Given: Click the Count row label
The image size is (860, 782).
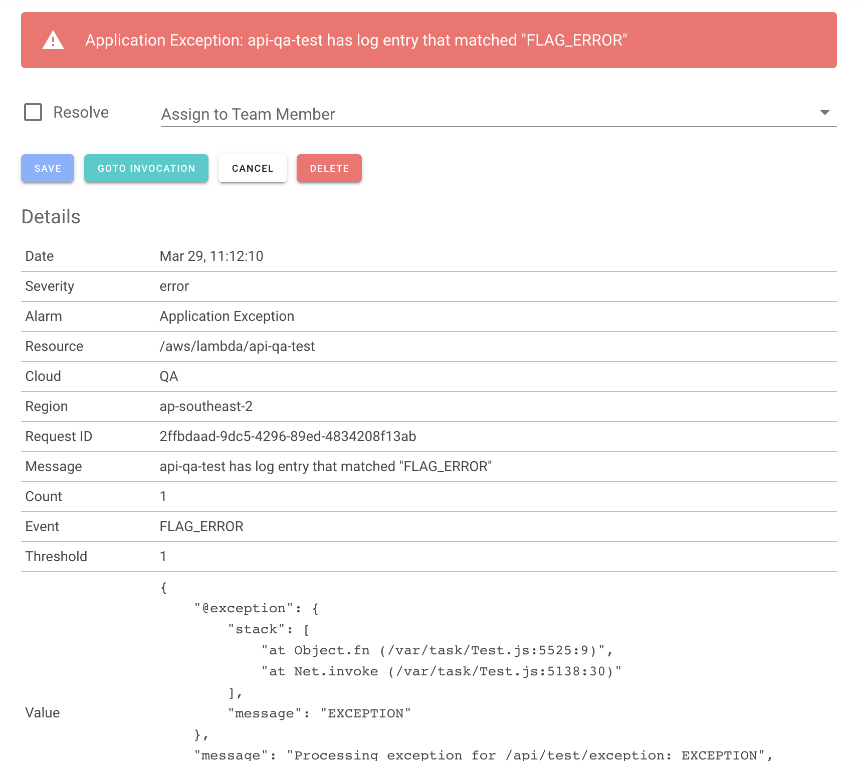Looking at the screenshot, I should [x=44, y=497].
